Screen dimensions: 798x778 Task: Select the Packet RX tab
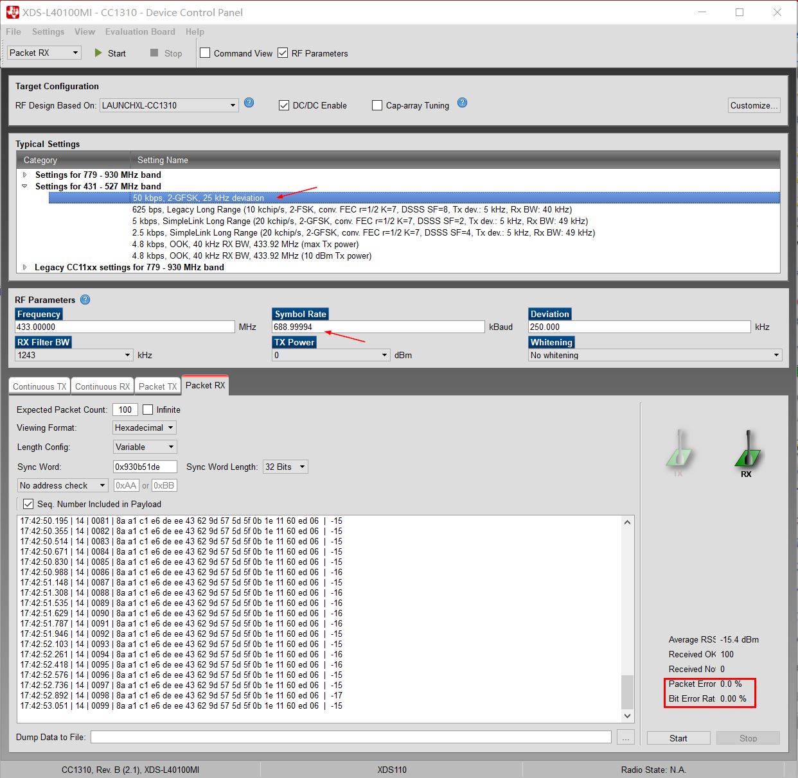(205, 385)
